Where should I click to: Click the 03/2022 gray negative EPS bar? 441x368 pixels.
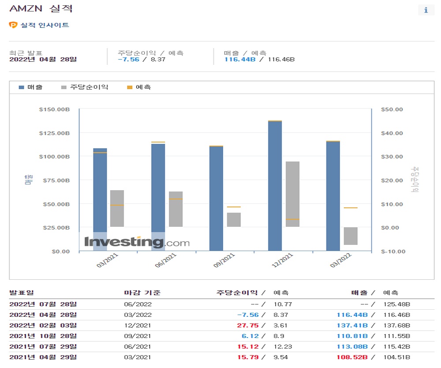point(351,236)
